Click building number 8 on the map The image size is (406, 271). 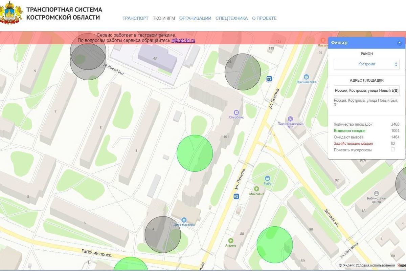[x=28, y=196]
